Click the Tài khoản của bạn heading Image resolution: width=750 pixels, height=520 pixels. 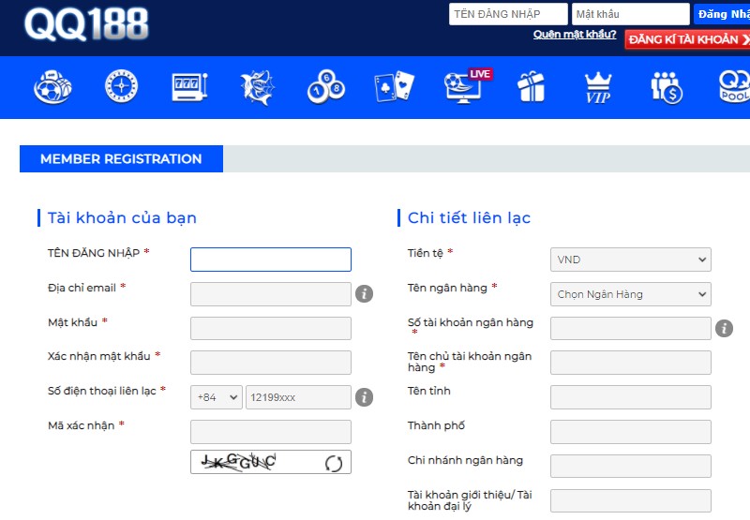click(122, 218)
